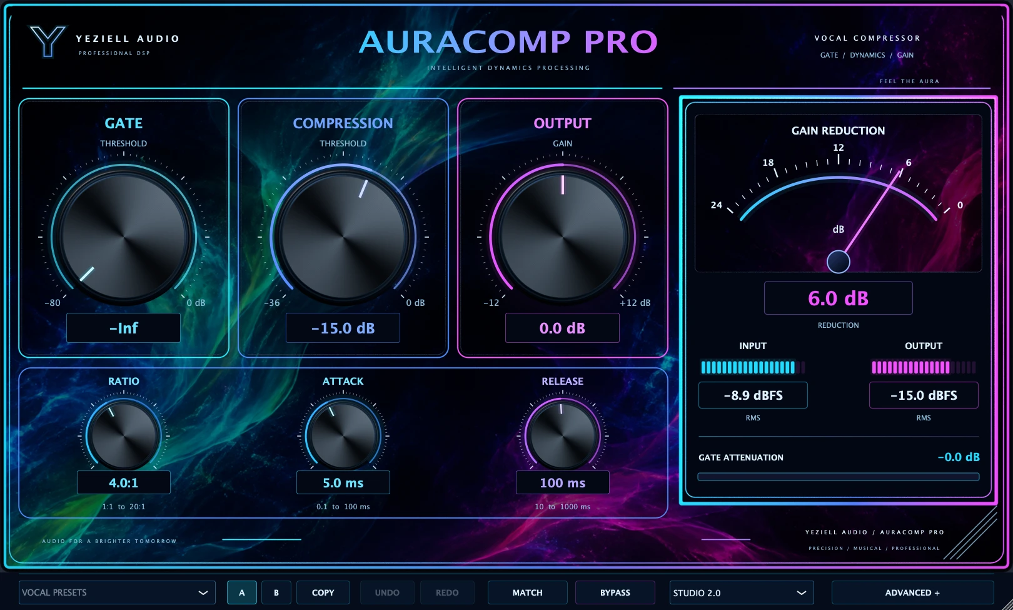The width and height of the screenshot is (1013, 610).
Task: Click the Attack knob
Action: coord(343,435)
